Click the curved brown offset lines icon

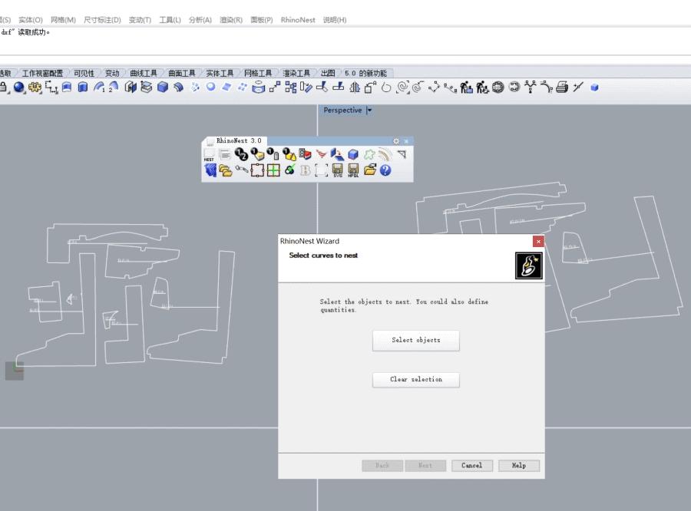(x=385, y=154)
